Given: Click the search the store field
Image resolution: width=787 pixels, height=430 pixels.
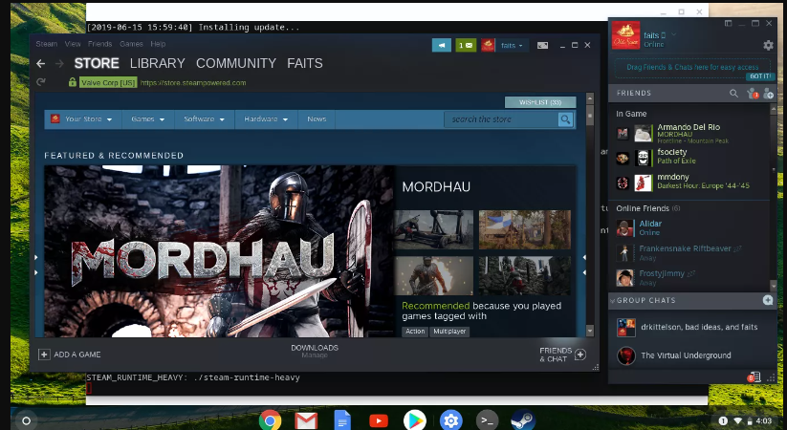Looking at the screenshot, I should 501,119.
